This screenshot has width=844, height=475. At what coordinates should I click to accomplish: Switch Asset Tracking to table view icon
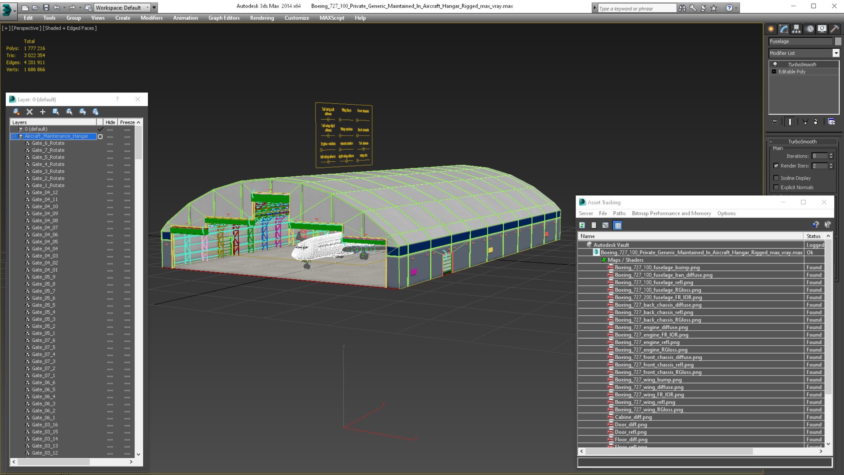coord(618,225)
